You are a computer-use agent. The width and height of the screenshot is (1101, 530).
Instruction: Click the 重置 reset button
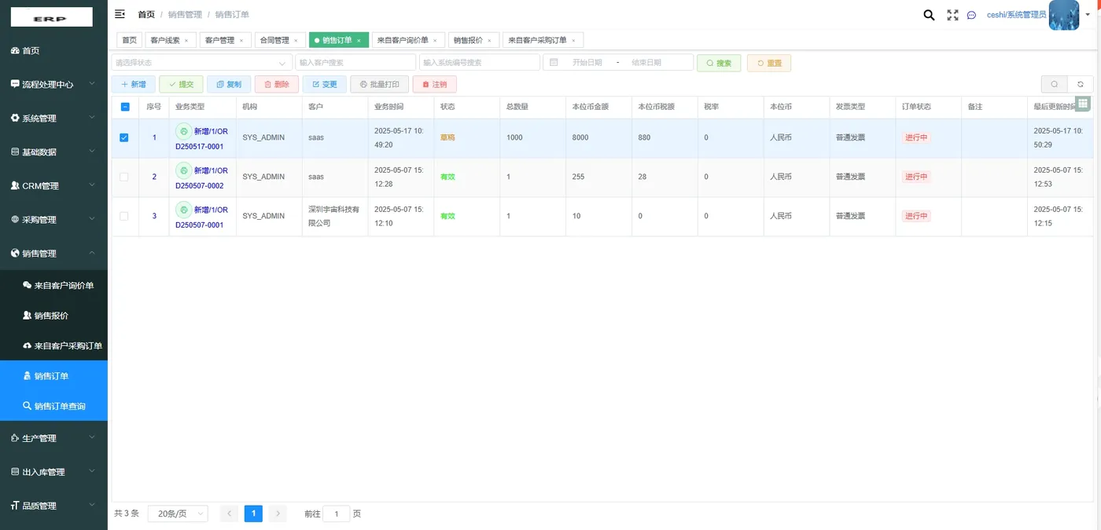[x=769, y=63]
